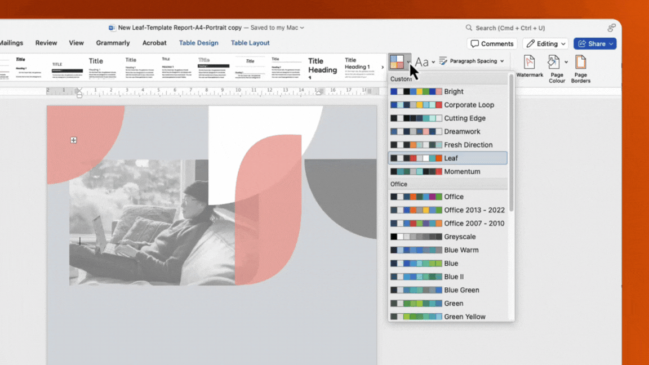
Task: Open the Page Colour dropdown arrow
Action: pyautogui.click(x=565, y=63)
